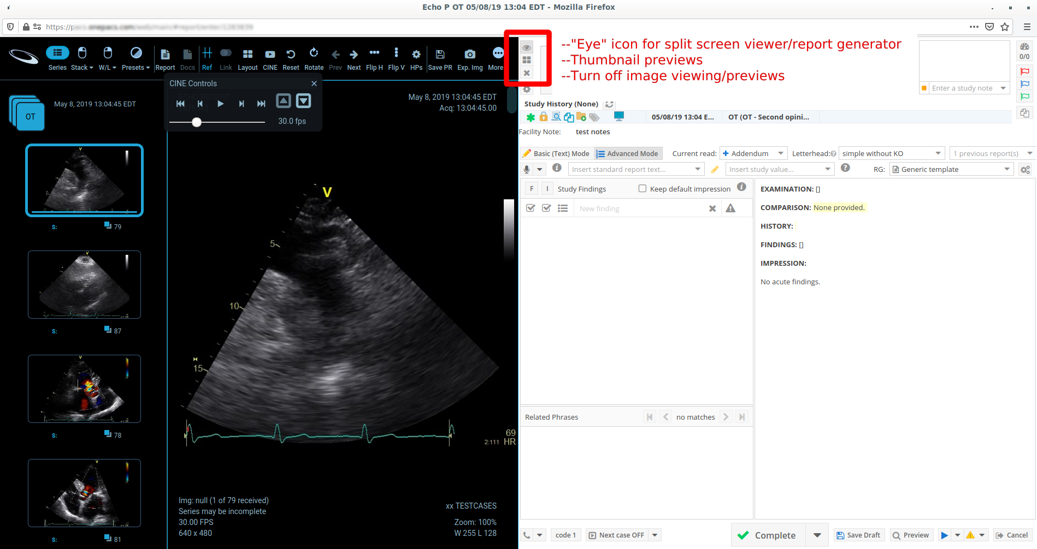Click the blue monitor viewer icon
The image size is (1037, 549).
point(619,116)
